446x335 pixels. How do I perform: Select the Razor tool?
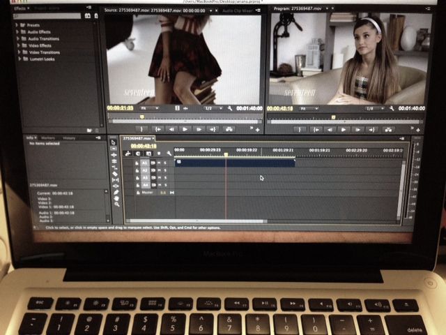115,174
